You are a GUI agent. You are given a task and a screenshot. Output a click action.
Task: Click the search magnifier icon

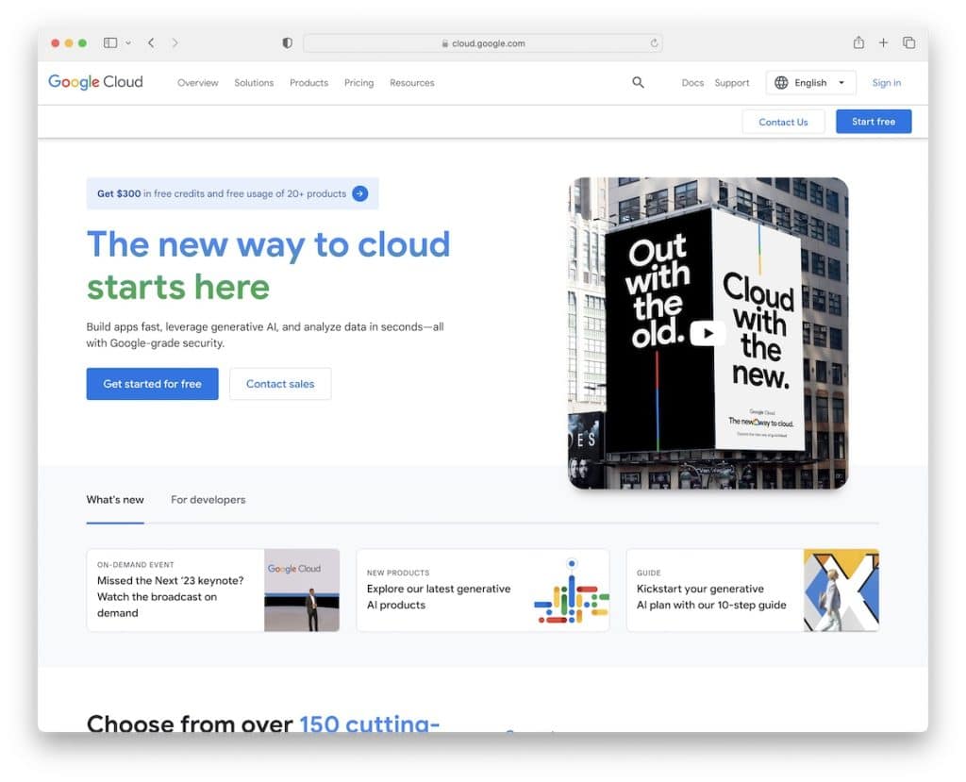(639, 83)
